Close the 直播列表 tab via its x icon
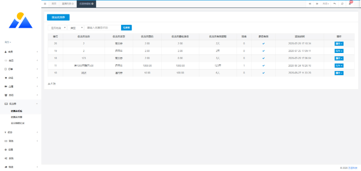This screenshot has height=171, width=361. point(72,4)
